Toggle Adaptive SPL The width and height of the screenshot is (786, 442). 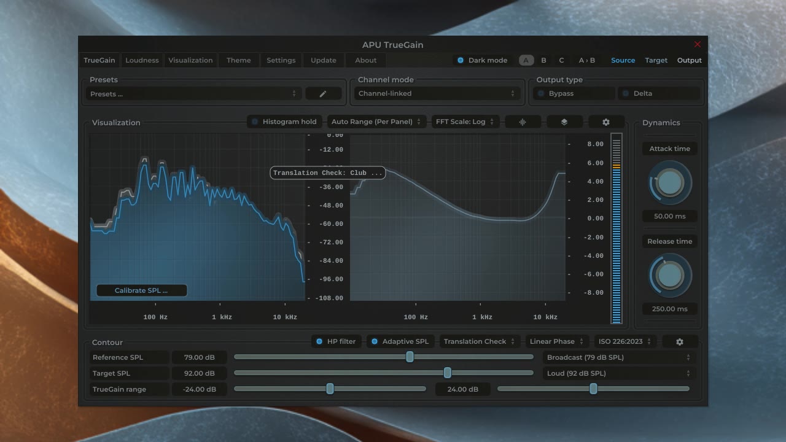(400, 342)
